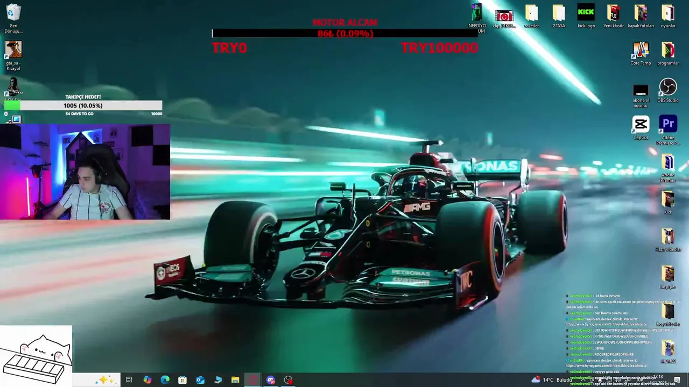Click the taskbar search sparkle box
This screenshot has height=387, width=689.
[x=96, y=380]
